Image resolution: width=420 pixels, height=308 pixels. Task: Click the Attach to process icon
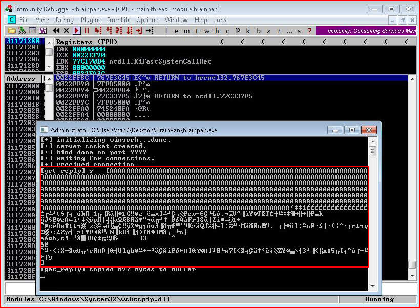click(x=22, y=31)
